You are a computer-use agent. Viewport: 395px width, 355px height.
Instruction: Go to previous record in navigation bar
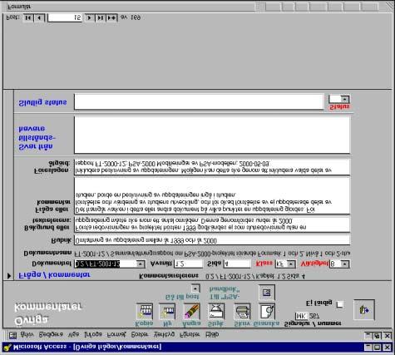(x=39, y=17)
